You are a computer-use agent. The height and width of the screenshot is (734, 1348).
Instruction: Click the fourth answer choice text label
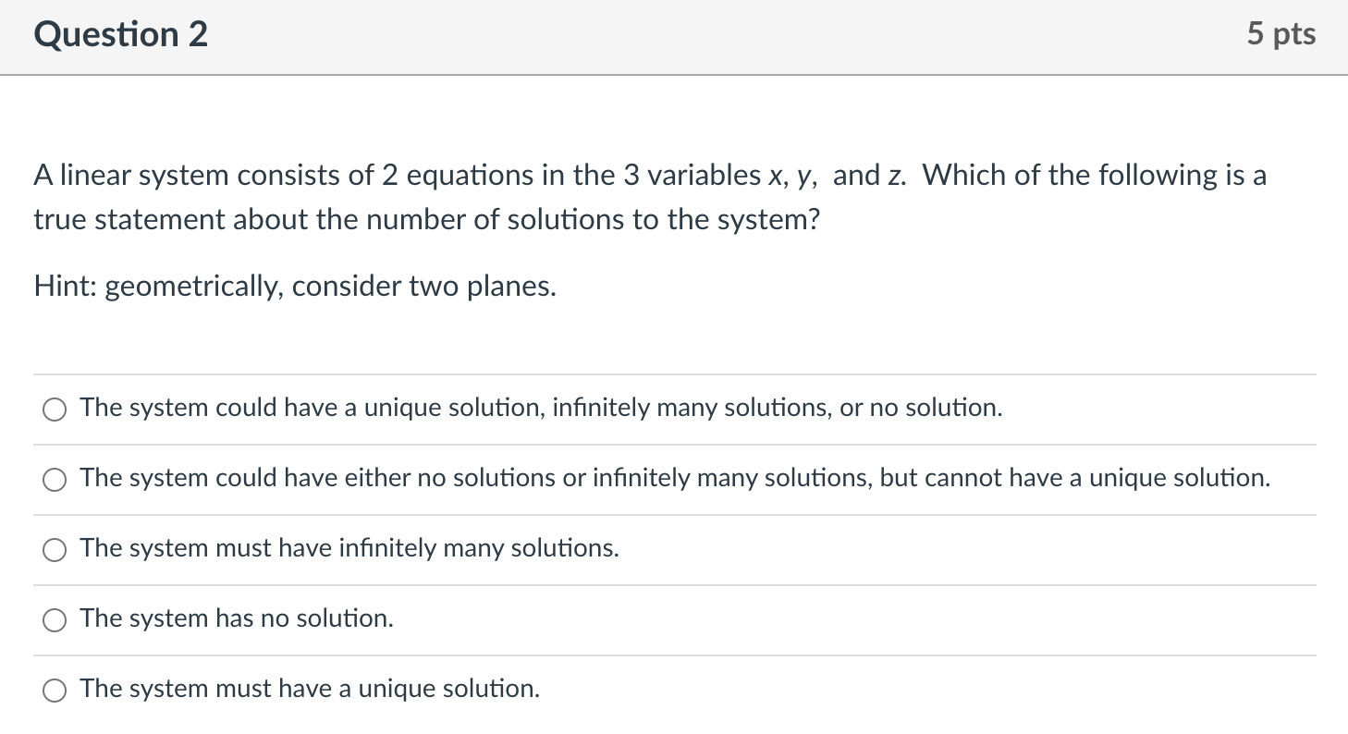[x=236, y=618]
